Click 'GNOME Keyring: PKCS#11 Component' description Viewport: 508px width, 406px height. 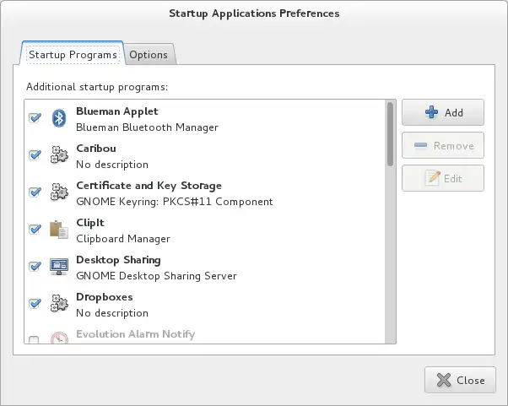(175, 202)
